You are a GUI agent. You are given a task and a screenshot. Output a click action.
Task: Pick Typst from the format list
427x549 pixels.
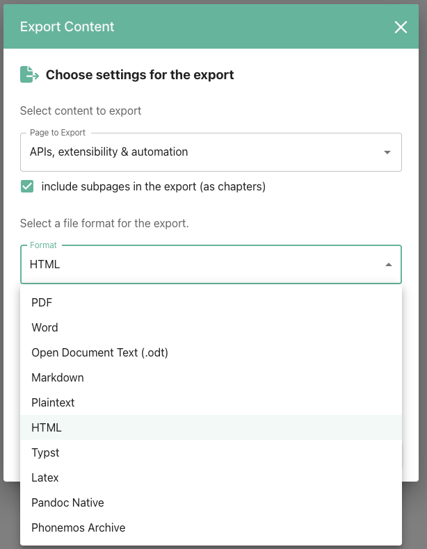point(45,452)
